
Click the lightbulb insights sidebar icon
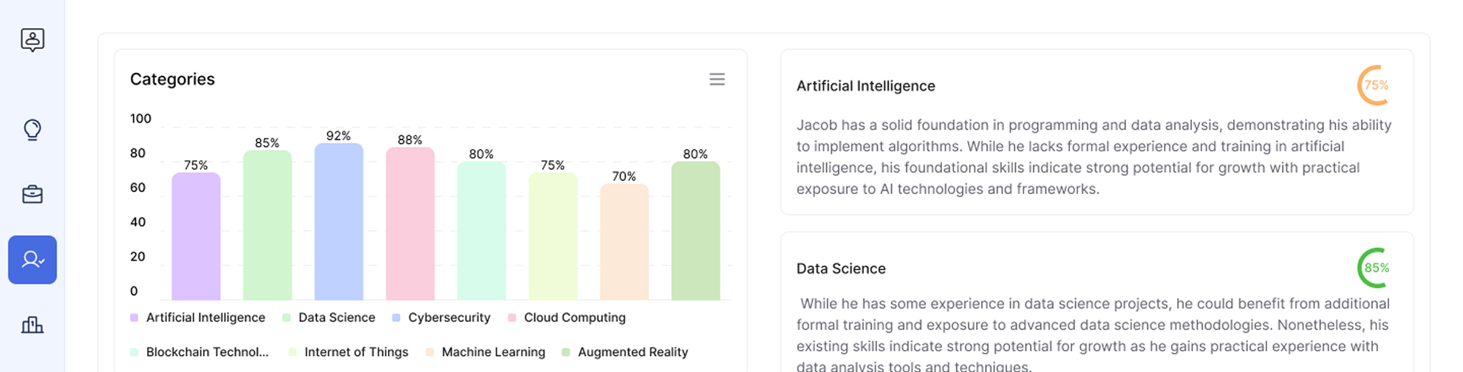33,130
